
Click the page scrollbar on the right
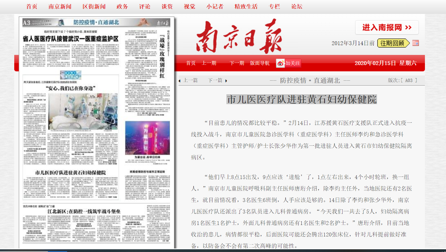[x=444, y=126]
